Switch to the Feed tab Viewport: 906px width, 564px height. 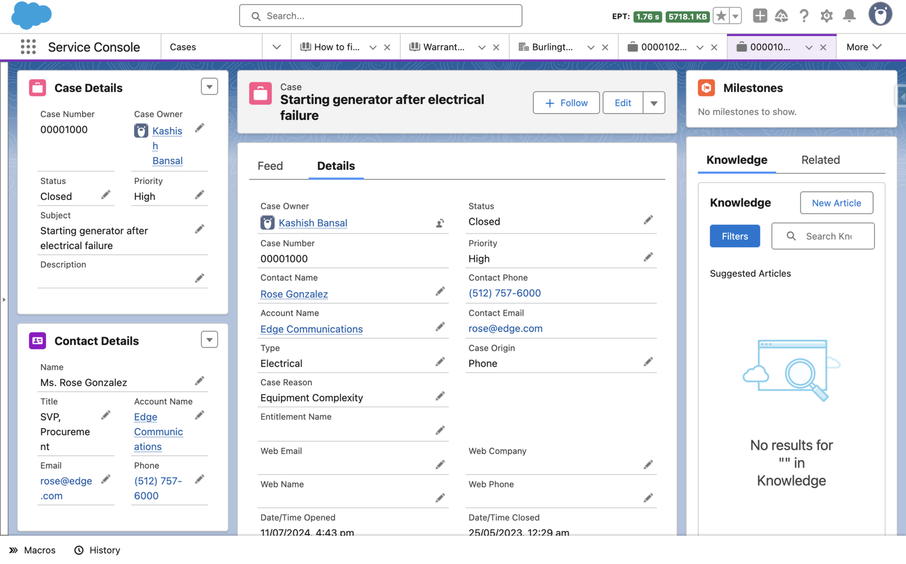pyautogui.click(x=270, y=165)
